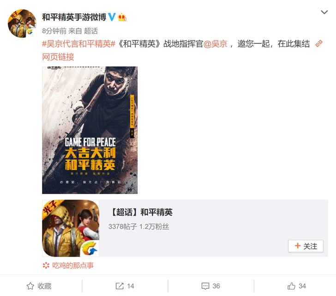The width and height of the screenshot is (336, 296).
Task: Toggle the 收藏 star to favorite the post
Action: (x=30, y=286)
